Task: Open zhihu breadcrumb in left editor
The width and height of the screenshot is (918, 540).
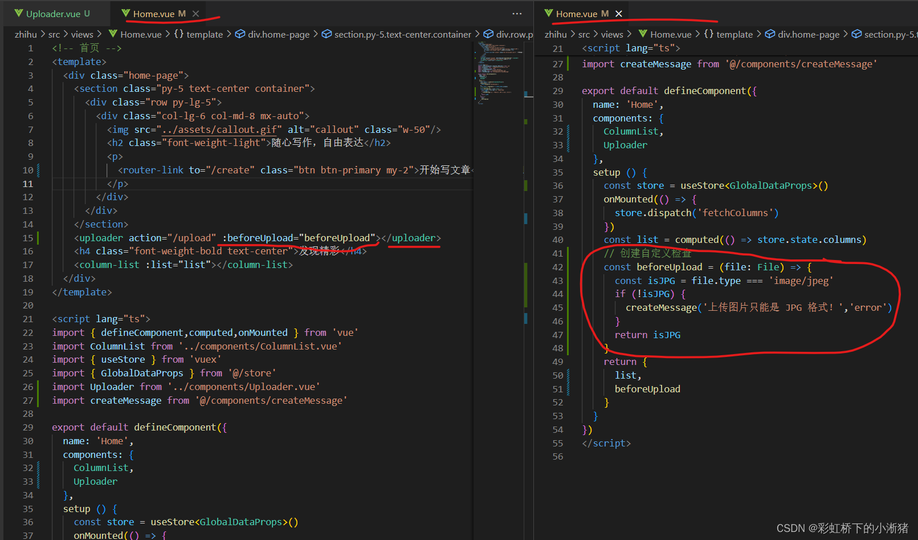Action: coord(26,34)
